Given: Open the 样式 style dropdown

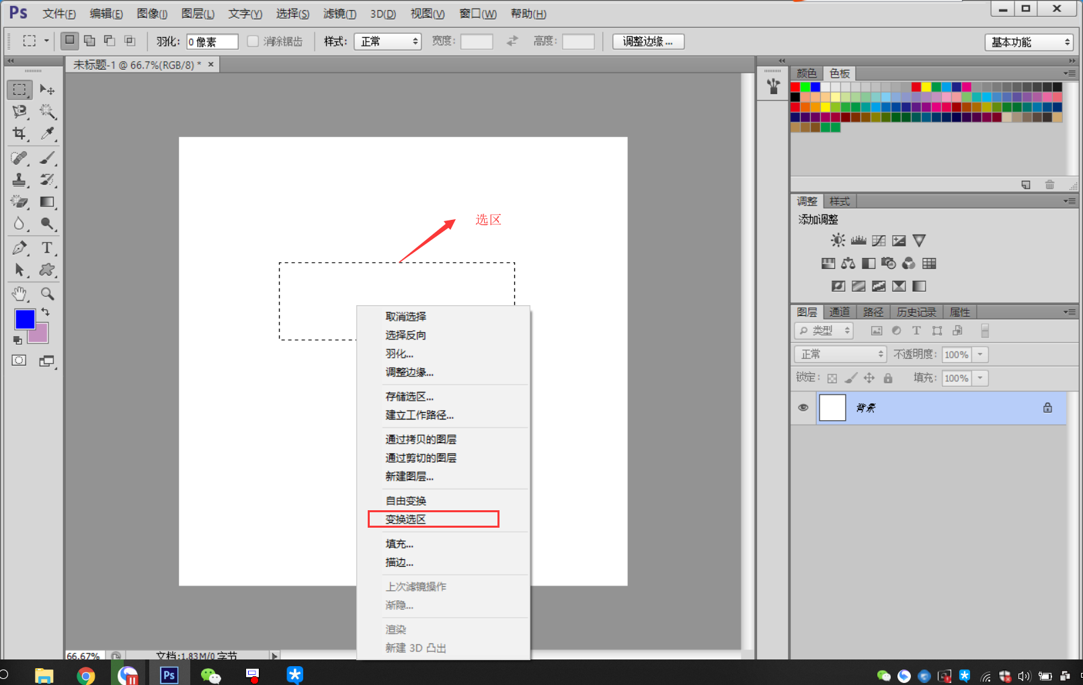Looking at the screenshot, I should click(389, 42).
